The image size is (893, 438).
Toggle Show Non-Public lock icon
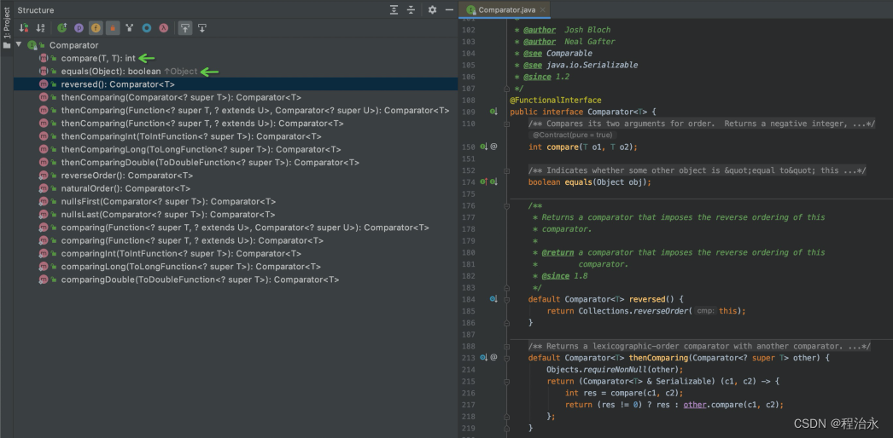coord(113,27)
